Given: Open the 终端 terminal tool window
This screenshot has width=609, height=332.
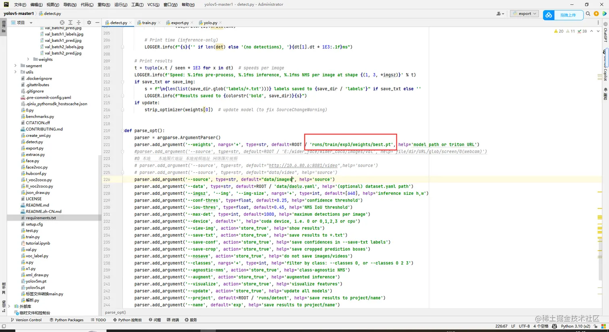Looking at the screenshot, I should [x=173, y=320].
